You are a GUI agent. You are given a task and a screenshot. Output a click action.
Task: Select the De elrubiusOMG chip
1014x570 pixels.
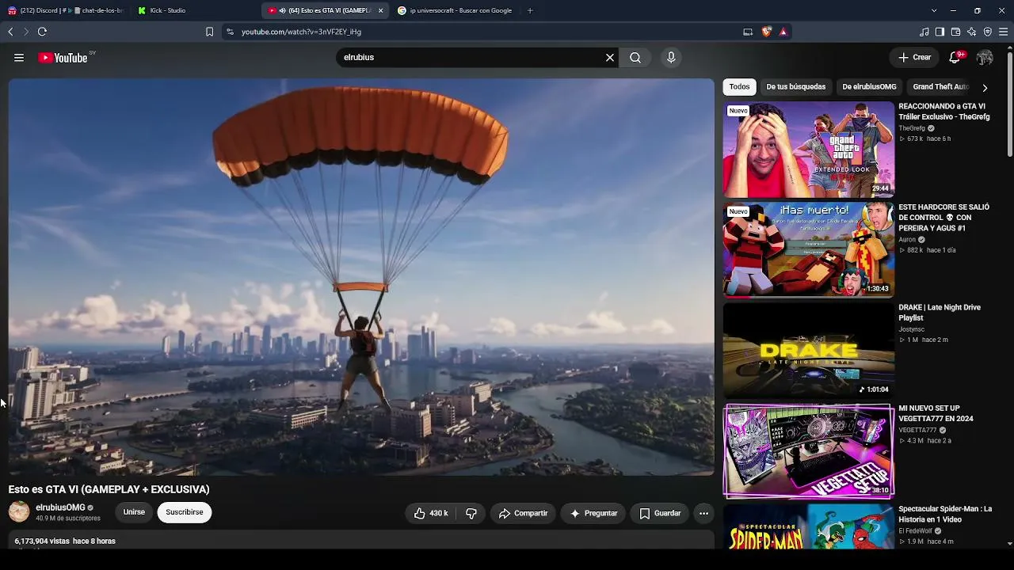869,87
